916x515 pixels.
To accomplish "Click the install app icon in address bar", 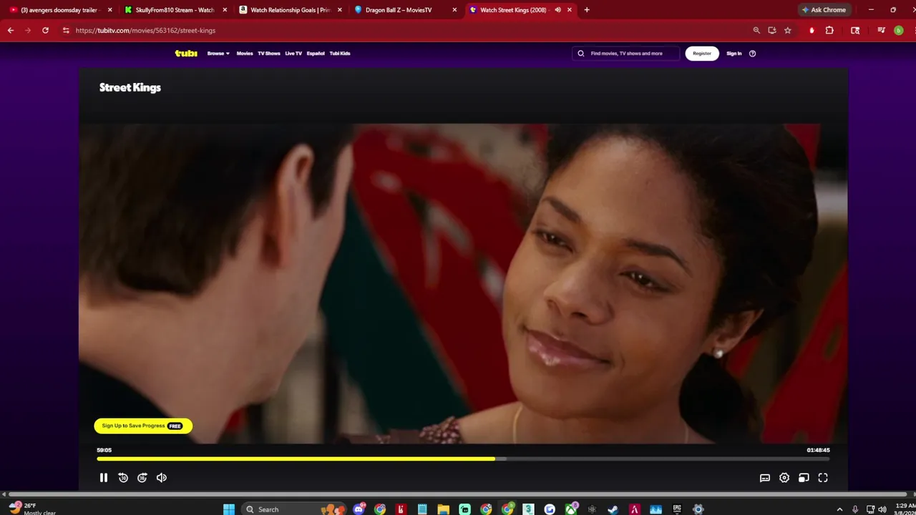I will [x=772, y=30].
